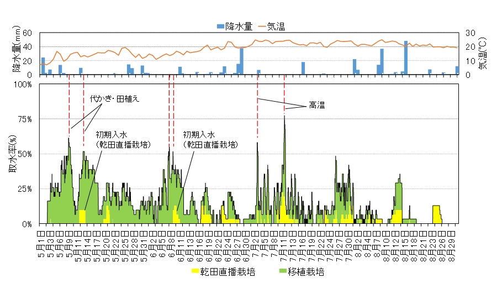
Task: Select the 気温 legend text at top
Action: point(276,27)
